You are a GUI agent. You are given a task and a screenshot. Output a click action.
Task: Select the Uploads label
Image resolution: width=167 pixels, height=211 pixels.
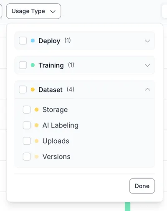pyautogui.click(x=56, y=141)
